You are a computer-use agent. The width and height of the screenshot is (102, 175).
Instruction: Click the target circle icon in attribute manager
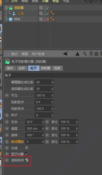(x=97, y=54)
